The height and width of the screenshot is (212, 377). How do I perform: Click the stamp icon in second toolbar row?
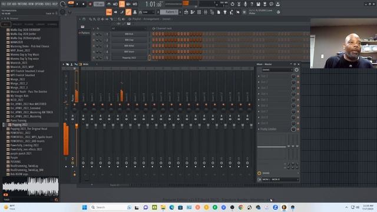(135, 12)
